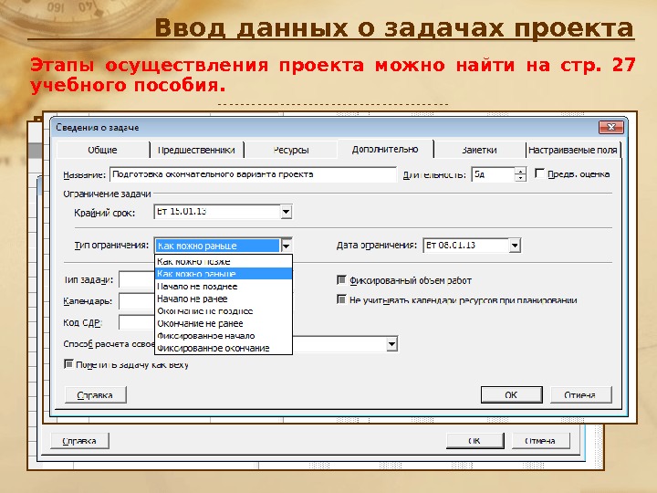Increase duration with the spinner up arrow
Screen dimensions: 657x493
[x=520, y=171]
